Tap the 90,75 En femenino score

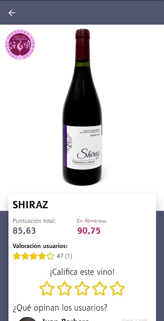(x=89, y=231)
